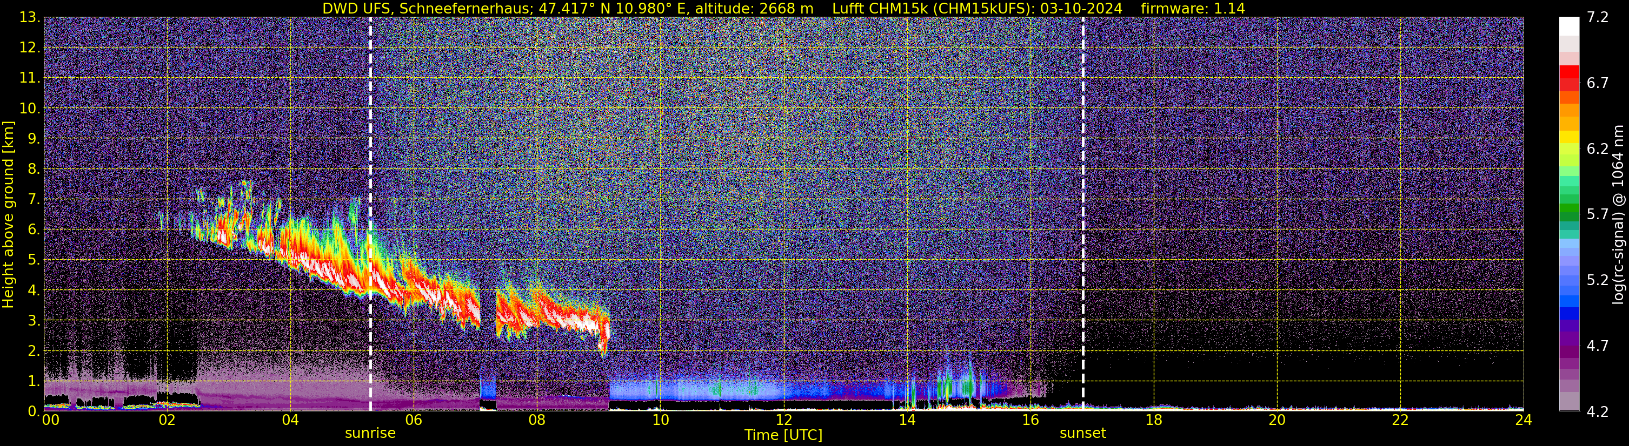Click the time axis tick label '14'
This screenshot has height=446, width=1629.
pos(907,420)
